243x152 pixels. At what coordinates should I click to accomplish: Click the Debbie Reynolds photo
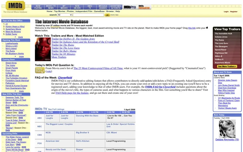coord(227,129)
